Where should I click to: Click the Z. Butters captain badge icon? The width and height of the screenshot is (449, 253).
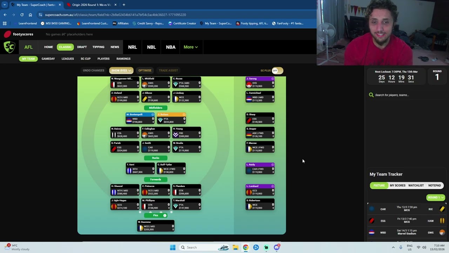(x=184, y=115)
